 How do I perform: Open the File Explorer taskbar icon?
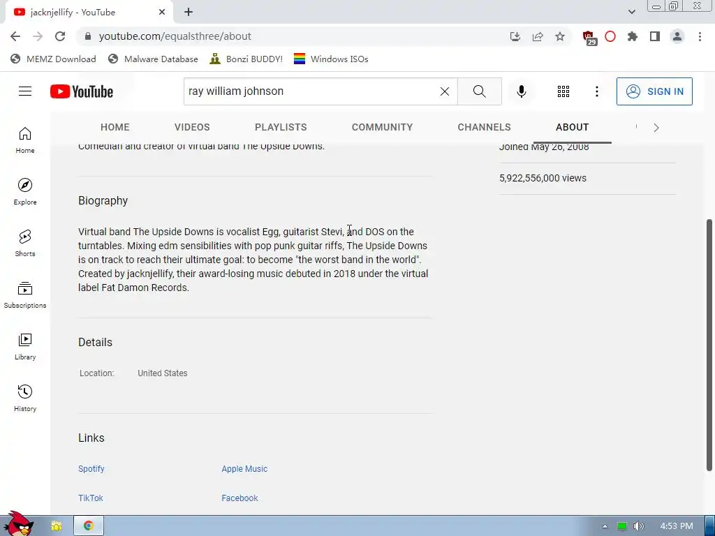[x=56, y=526]
